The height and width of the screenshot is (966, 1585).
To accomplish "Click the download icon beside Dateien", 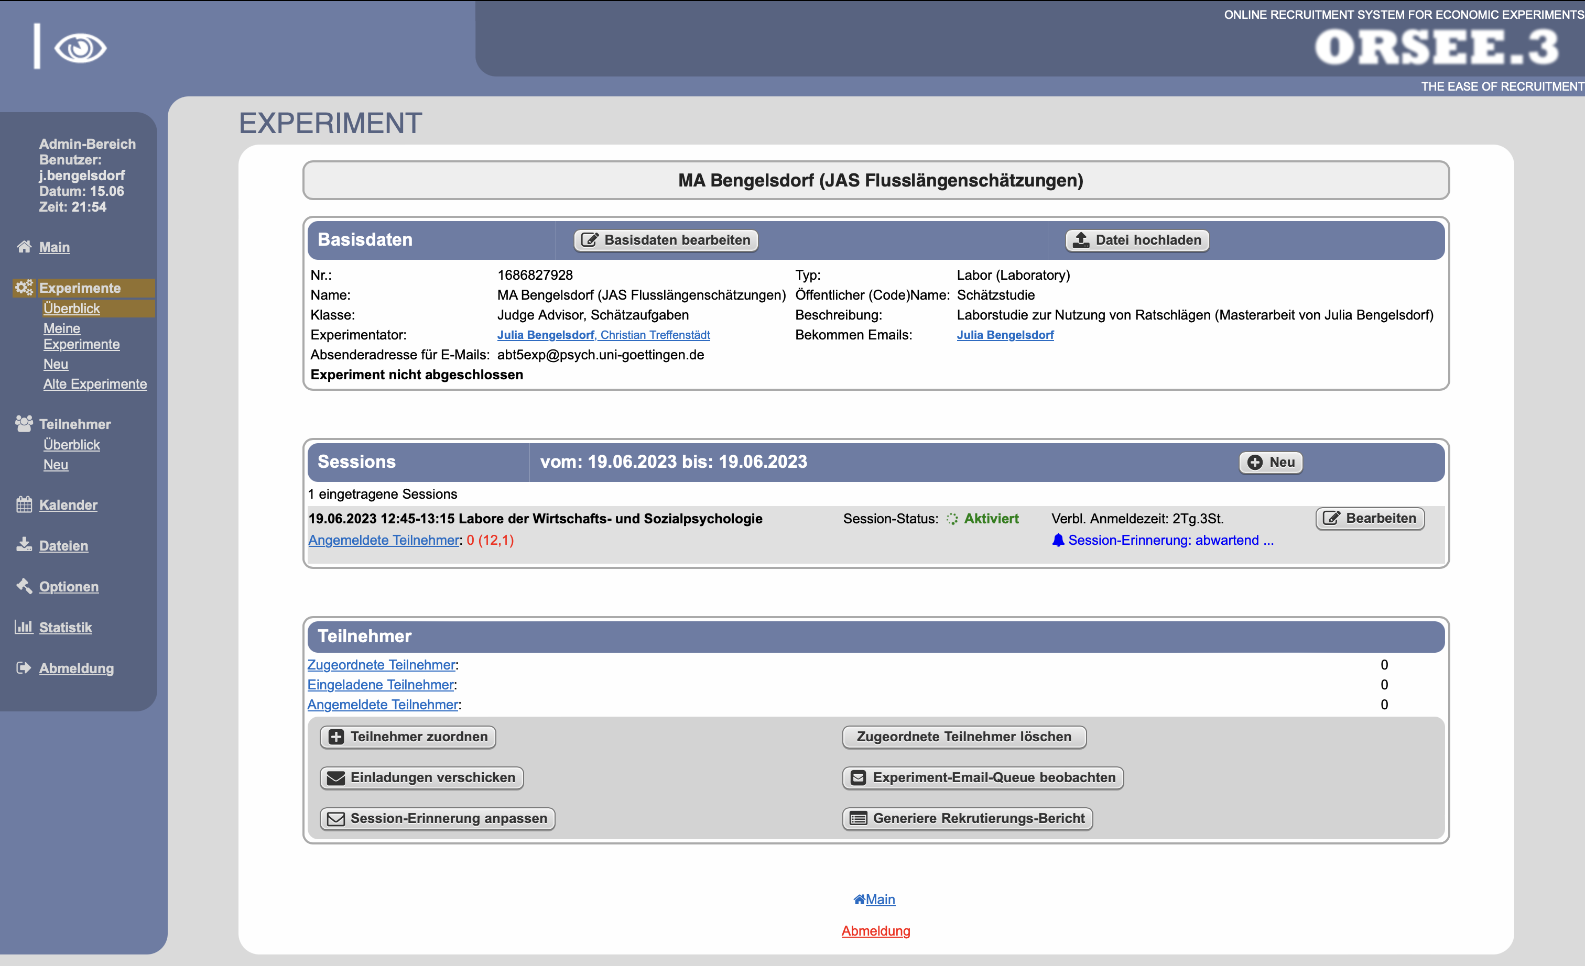I will pos(24,545).
